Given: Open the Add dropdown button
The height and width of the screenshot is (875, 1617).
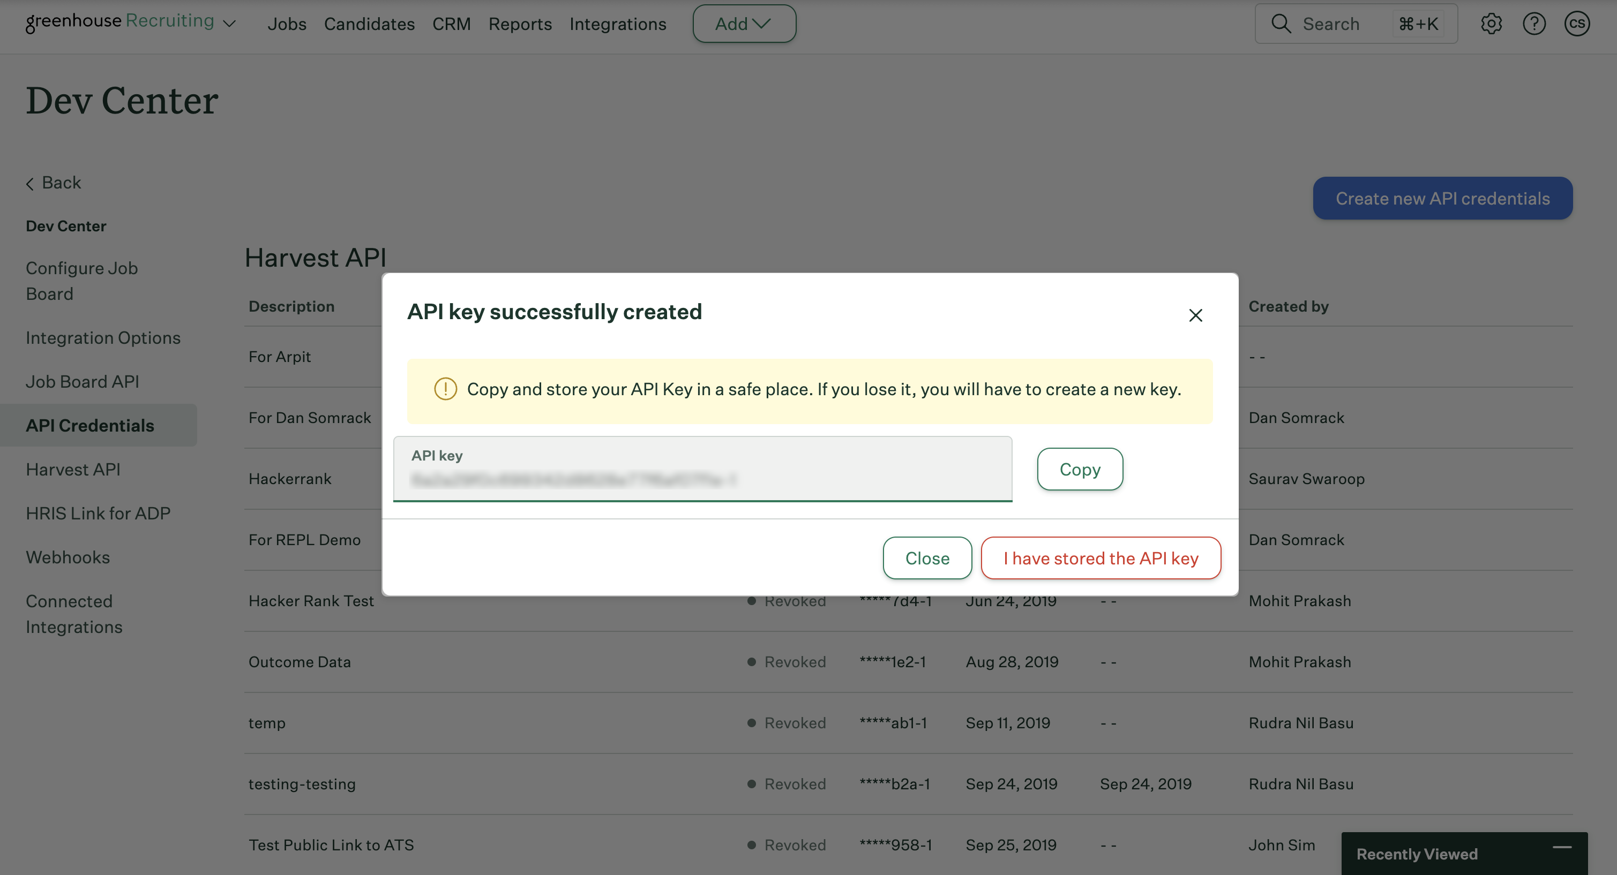Looking at the screenshot, I should (744, 24).
